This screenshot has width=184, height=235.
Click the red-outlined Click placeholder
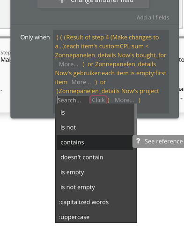click(98, 100)
